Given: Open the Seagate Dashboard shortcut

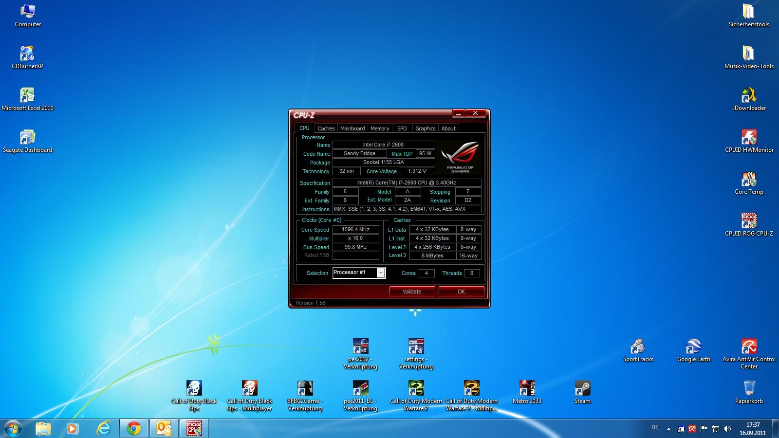Looking at the screenshot, I should pos(27,141).
